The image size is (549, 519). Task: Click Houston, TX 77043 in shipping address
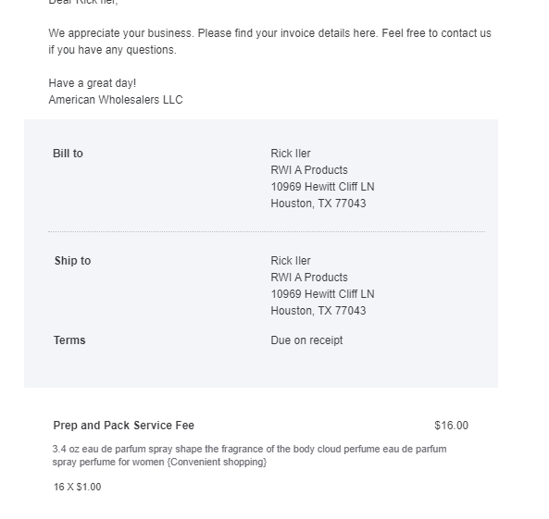[x=318, y=311]
